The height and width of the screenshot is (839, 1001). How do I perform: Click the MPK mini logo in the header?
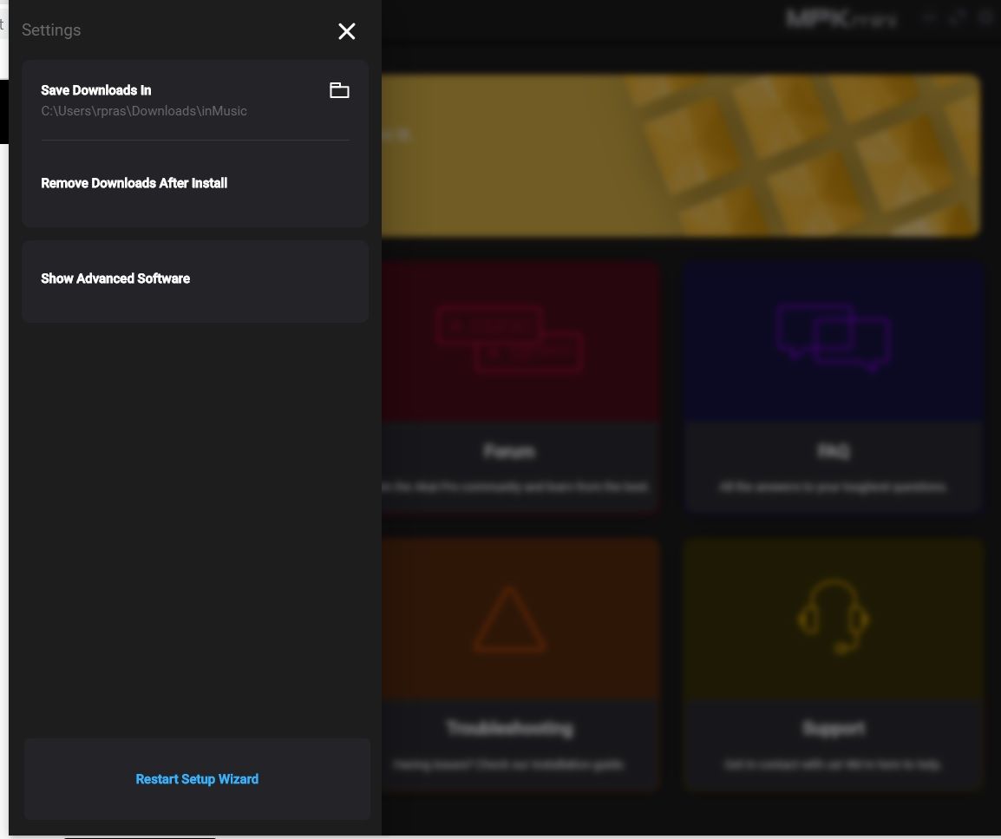tap(841, 17)
